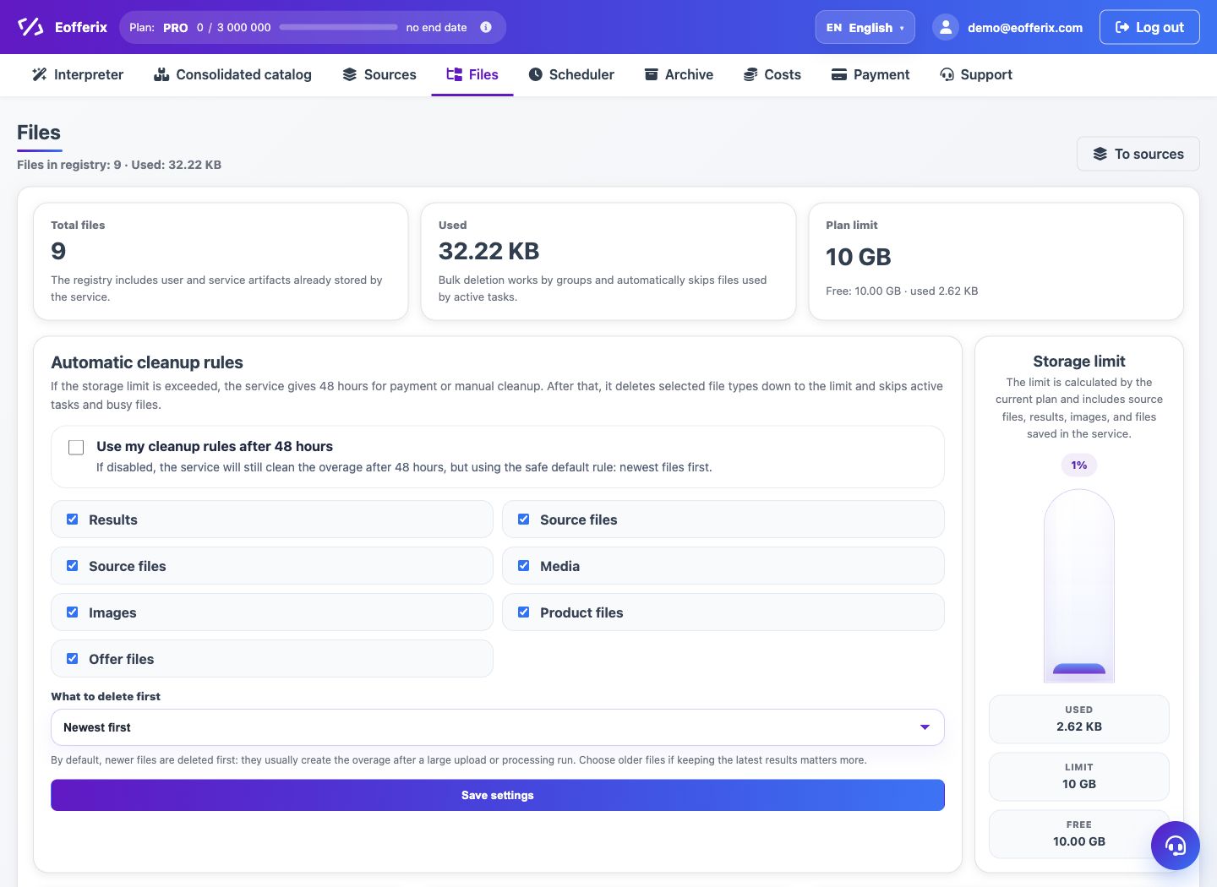Screen dimensions: 1217x887
Task: Click the Files folder tree icon
Action: 454,74
